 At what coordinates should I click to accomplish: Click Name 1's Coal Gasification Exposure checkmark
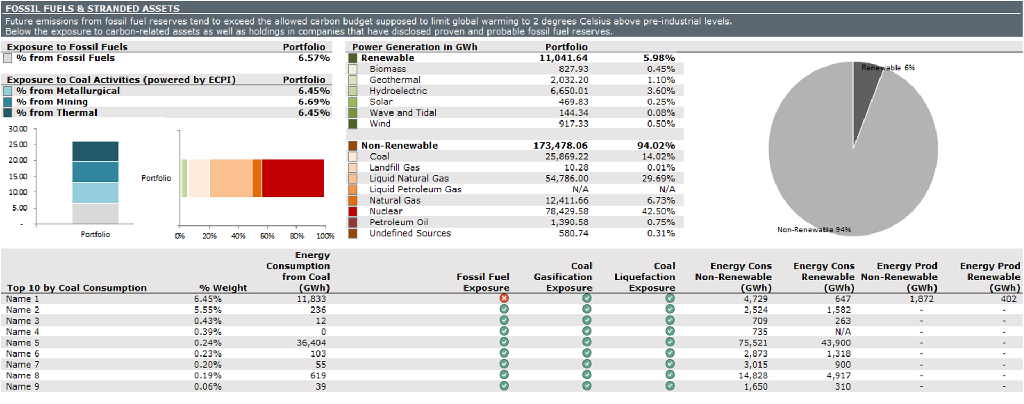pyautogui.click(x=587, y=298)
